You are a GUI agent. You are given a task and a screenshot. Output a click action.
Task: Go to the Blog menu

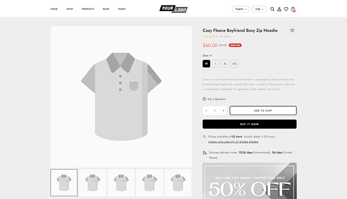coord(106,9)
